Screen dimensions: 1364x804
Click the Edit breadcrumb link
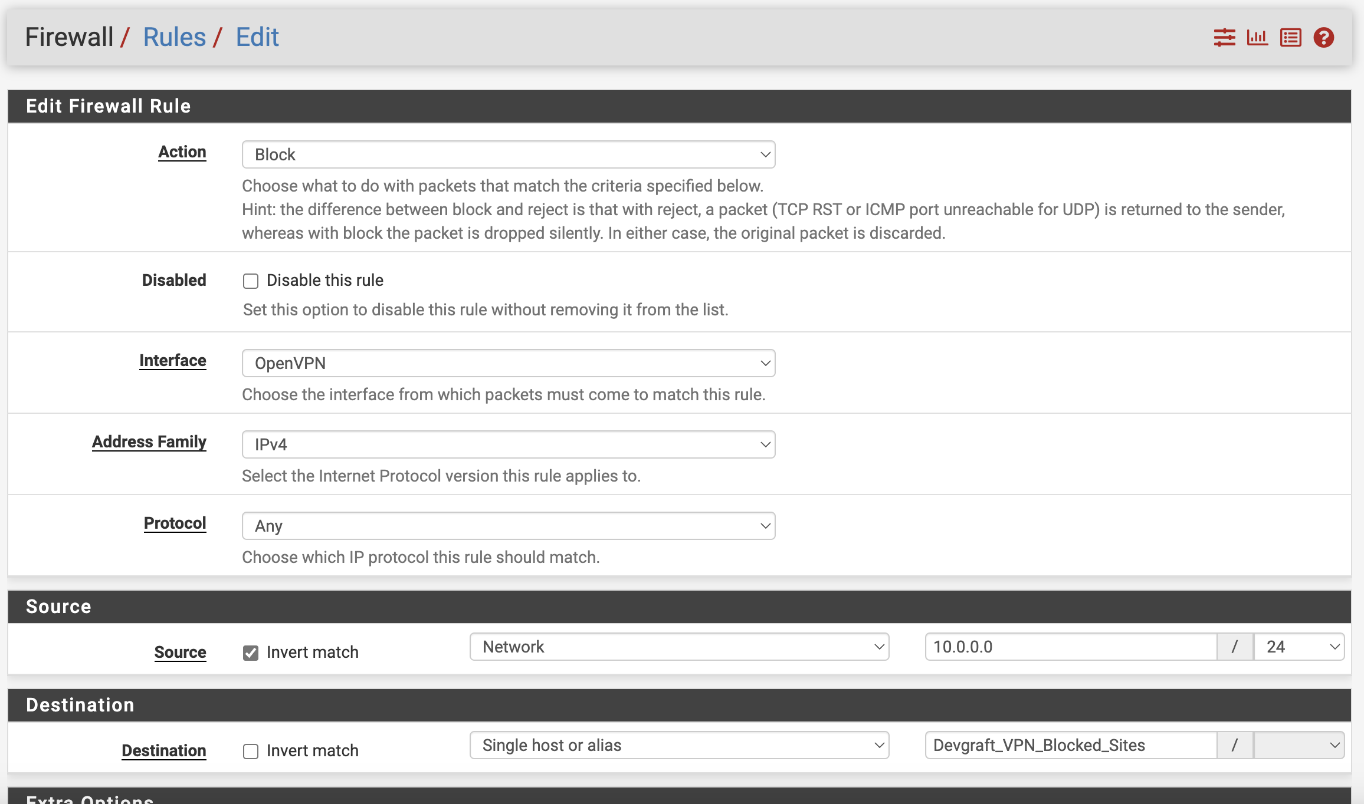click(257, 37)
